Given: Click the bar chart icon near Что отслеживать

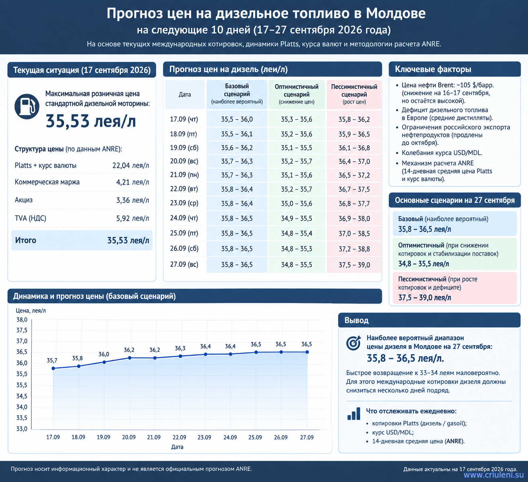Looking at the screenshot, I should pyautogui.click(x=354, y=413).
